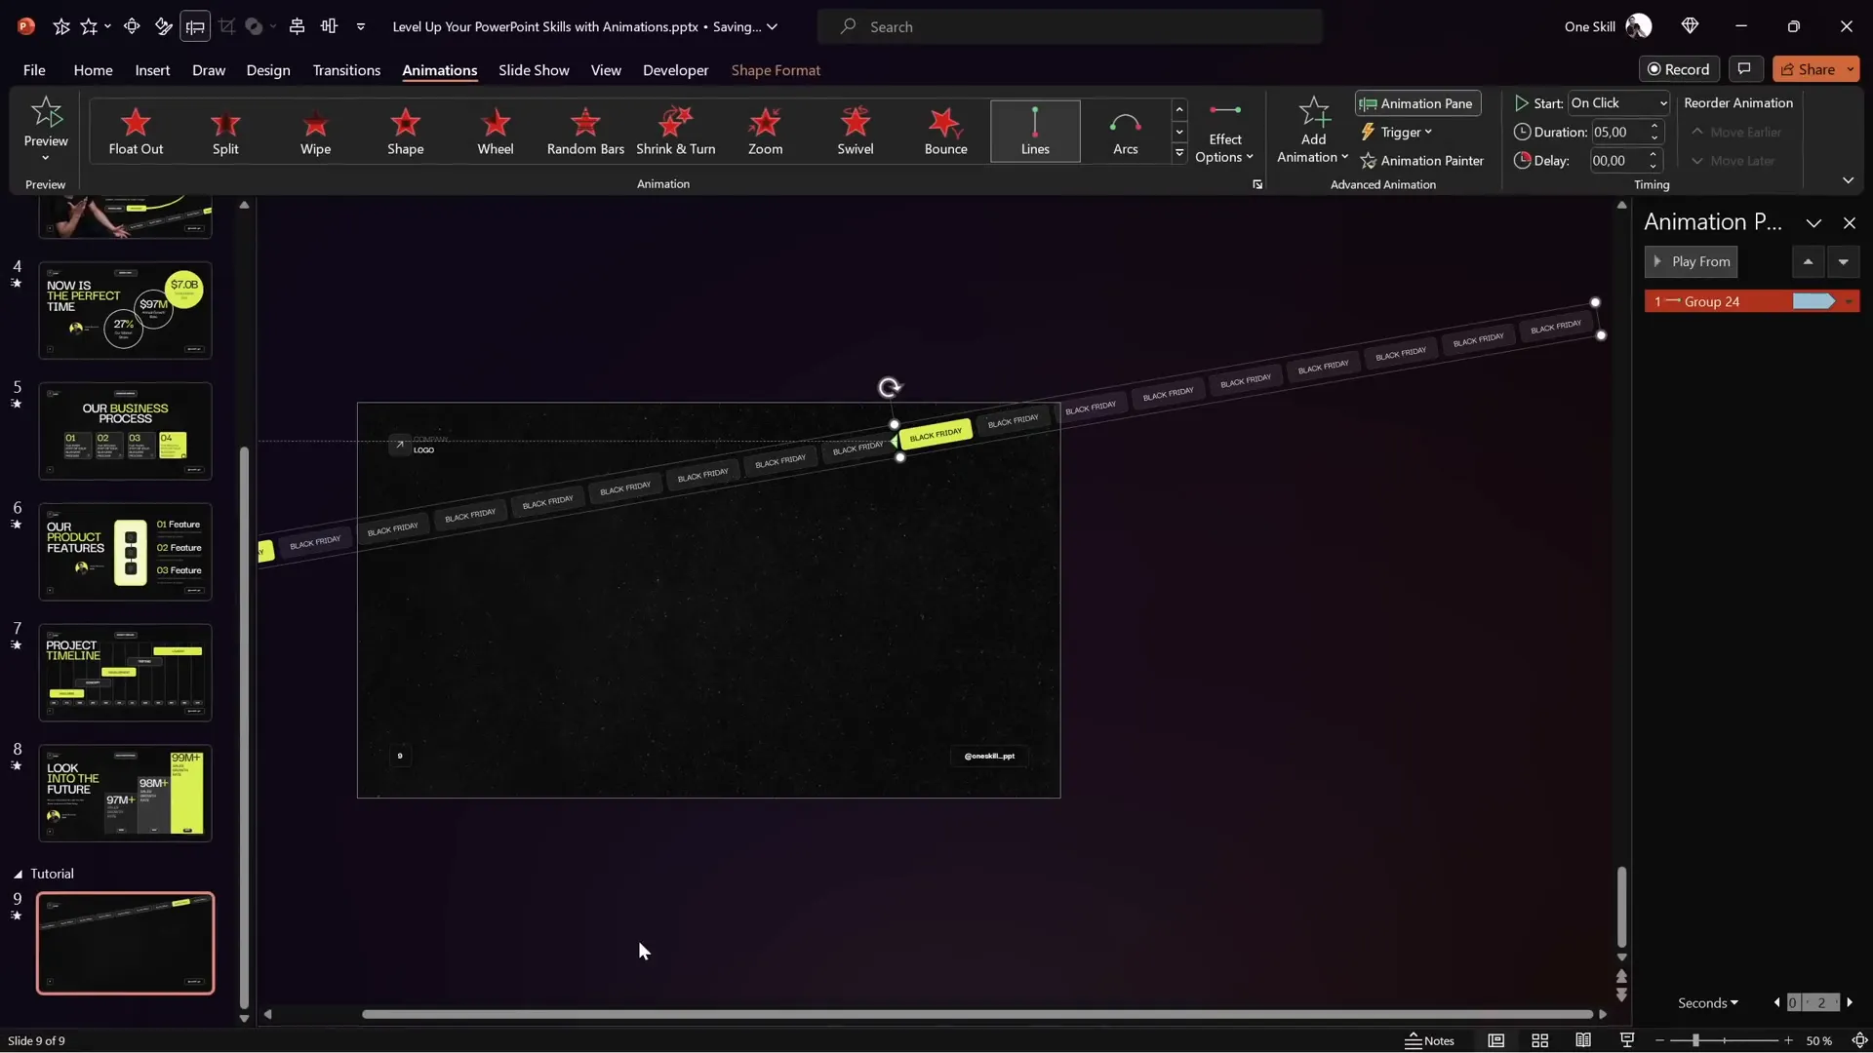
Task: Apply the Split animation effect
Action: [225, 131]
